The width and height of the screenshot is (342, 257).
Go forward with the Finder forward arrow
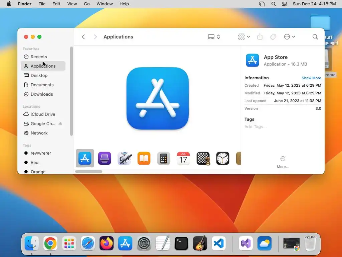[95, 37]
